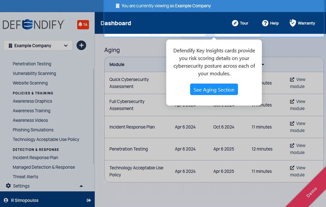Click 'Penetration Testing' in the Aging table

(129, 149)
